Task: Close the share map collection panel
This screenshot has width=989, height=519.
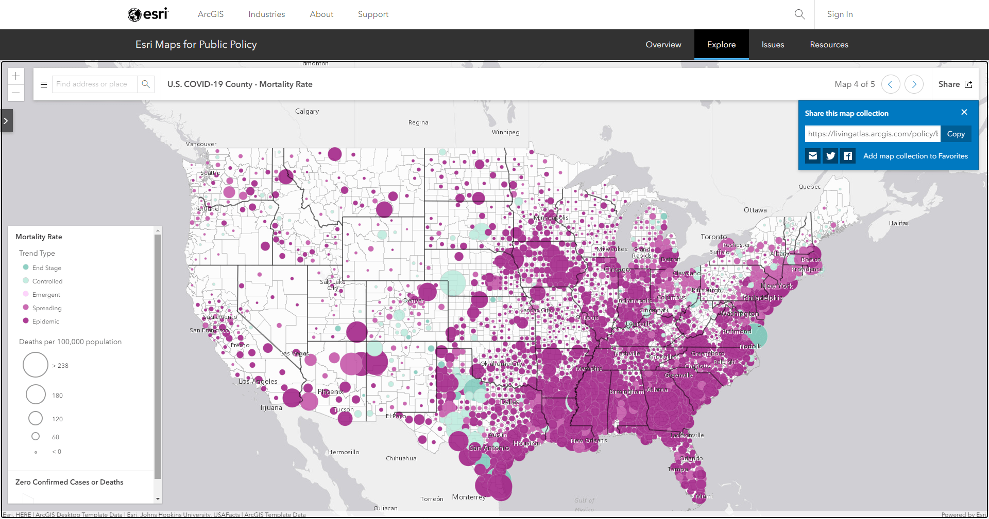Action: pyautogui.click(x=964, y=112)
